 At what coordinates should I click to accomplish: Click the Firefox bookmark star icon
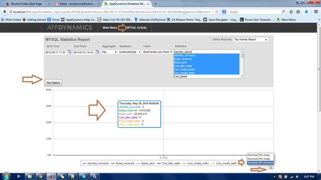[291, 12]
